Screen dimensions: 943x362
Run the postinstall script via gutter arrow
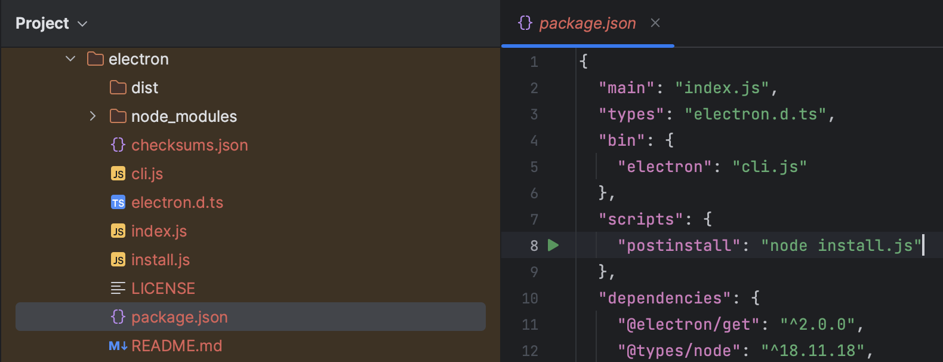(x=553, y=245)
